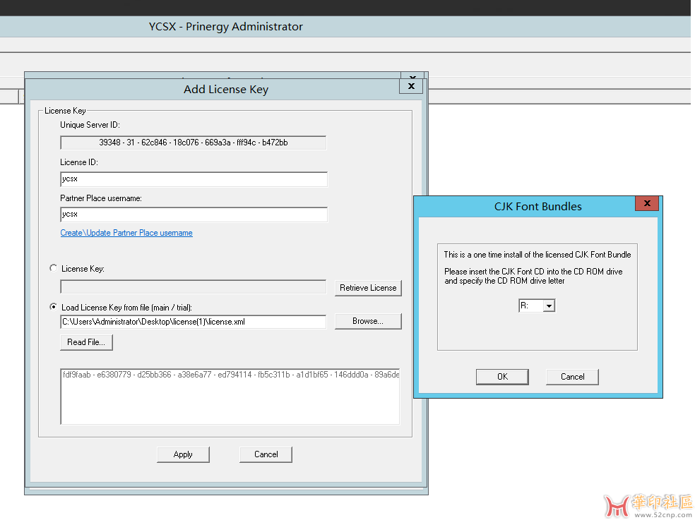Click the insert CJK Font CD instruction text

tap(533, 276)
